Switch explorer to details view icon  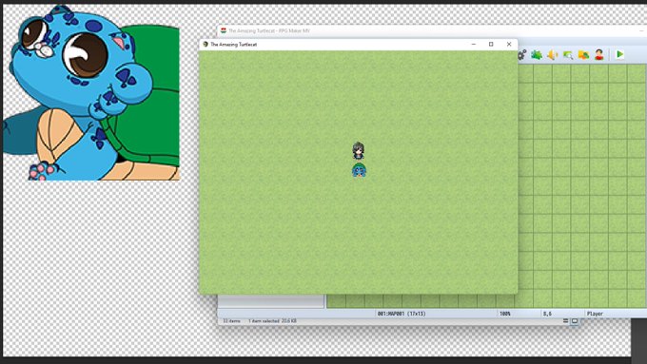[566, 320]
